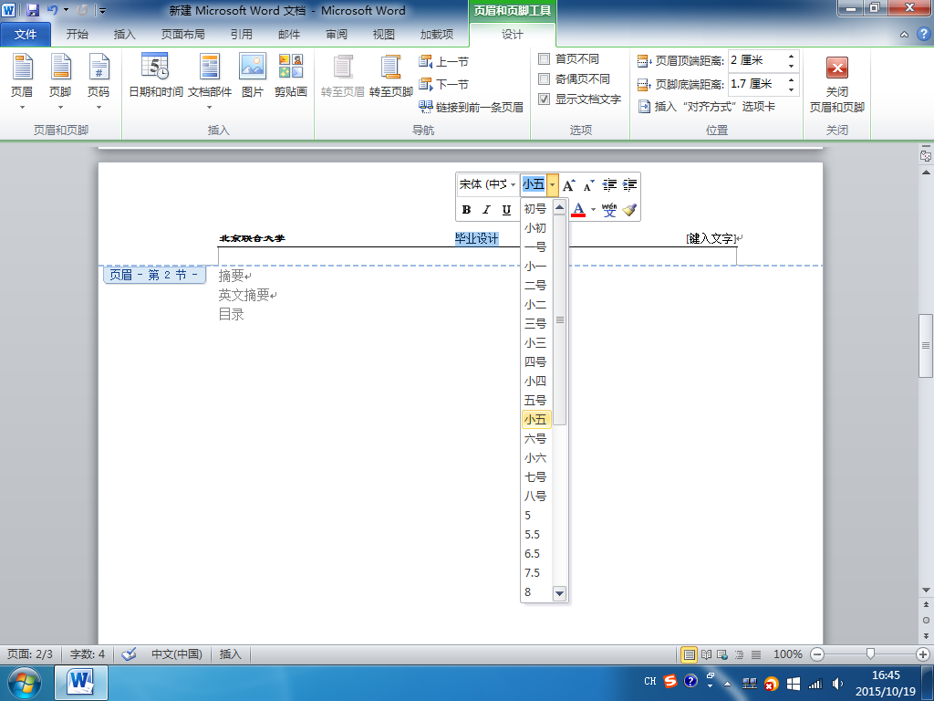
Task: Go to 上一节 previous section
Action: 444,61
